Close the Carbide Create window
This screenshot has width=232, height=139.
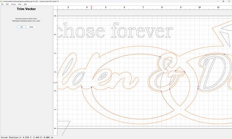[229, 1]
